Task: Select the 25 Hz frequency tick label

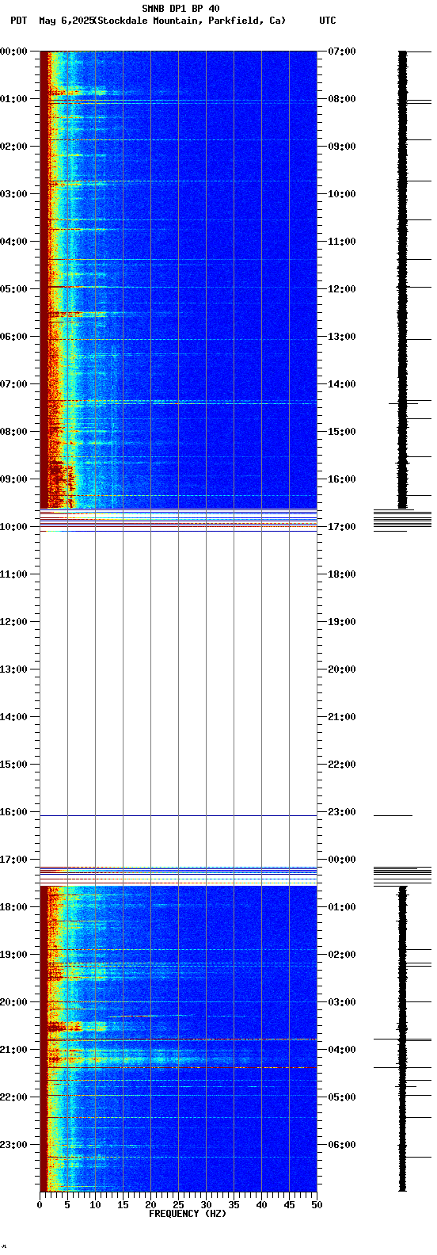Action: [178, 1205]
